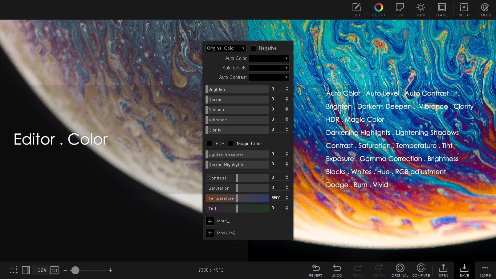Undo the last edit

click(337, 269)
